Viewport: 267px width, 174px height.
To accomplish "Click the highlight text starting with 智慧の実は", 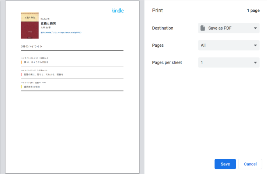I will (43, 74).
